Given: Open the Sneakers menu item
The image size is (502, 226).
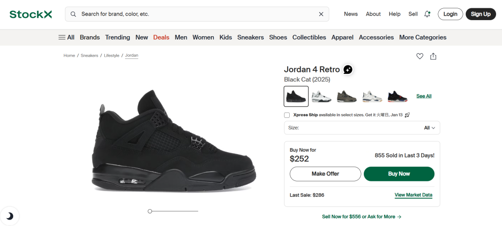Looking at the screenshot, I should [251, 37].
